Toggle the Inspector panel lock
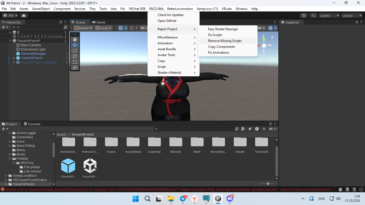The width and height of the screenshot is (365, 205). point(357,22)
